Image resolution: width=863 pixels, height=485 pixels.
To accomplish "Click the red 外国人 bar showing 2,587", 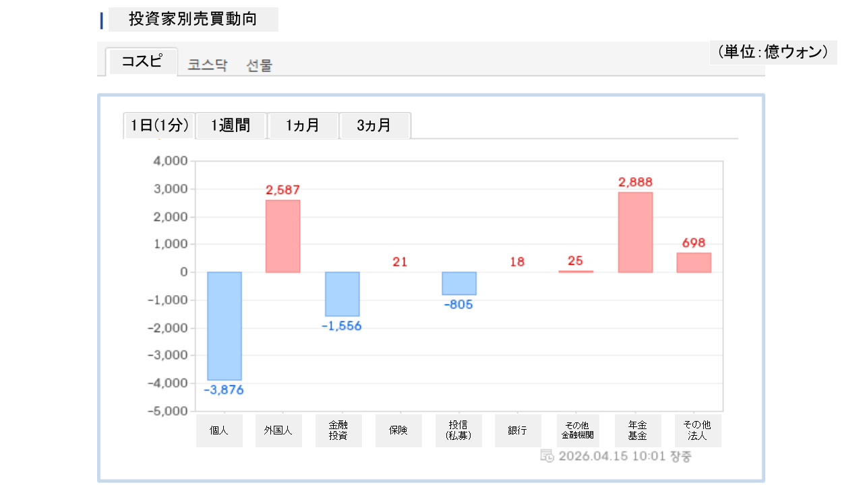I will 283,236.
